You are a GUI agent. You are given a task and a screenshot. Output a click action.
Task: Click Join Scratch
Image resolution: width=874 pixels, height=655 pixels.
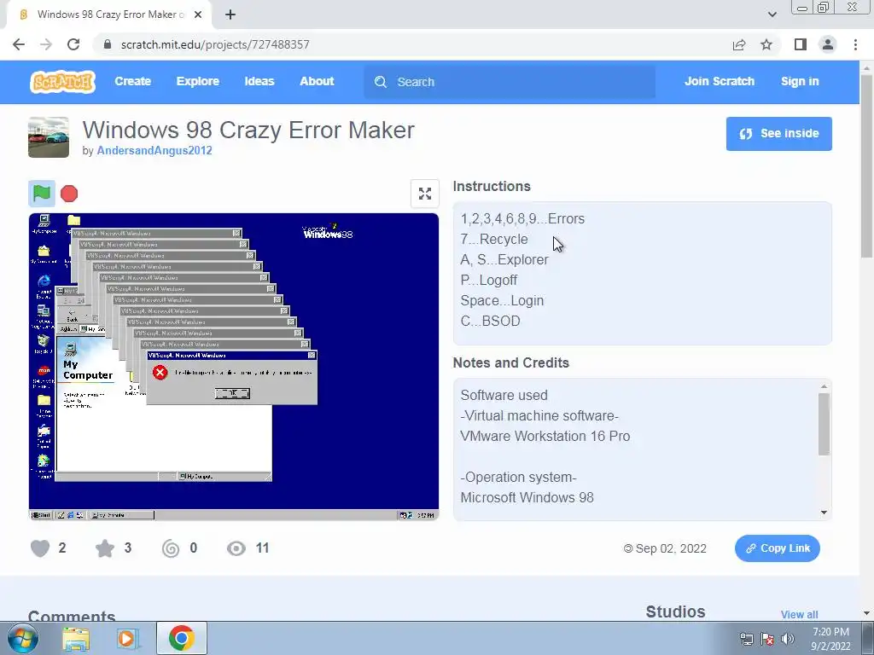point(719,81)
